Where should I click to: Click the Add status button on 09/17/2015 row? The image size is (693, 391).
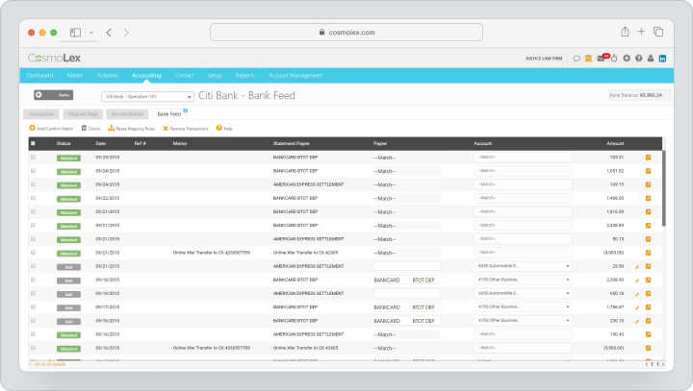click(68, 308)
